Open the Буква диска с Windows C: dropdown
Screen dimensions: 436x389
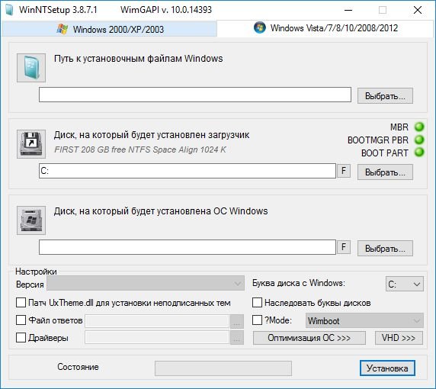(x=405, y=284)
